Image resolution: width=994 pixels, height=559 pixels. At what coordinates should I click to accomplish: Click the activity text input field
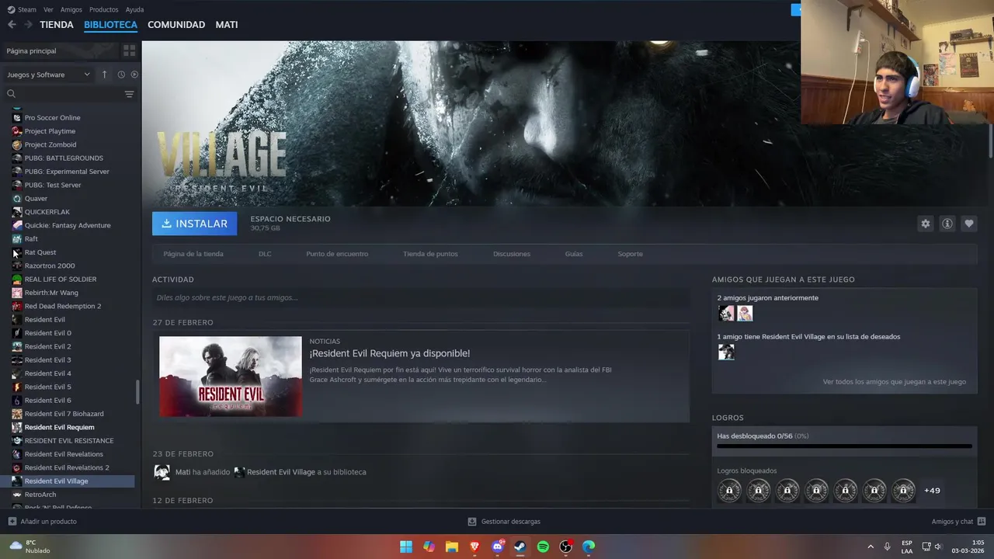tap(421, 297)
